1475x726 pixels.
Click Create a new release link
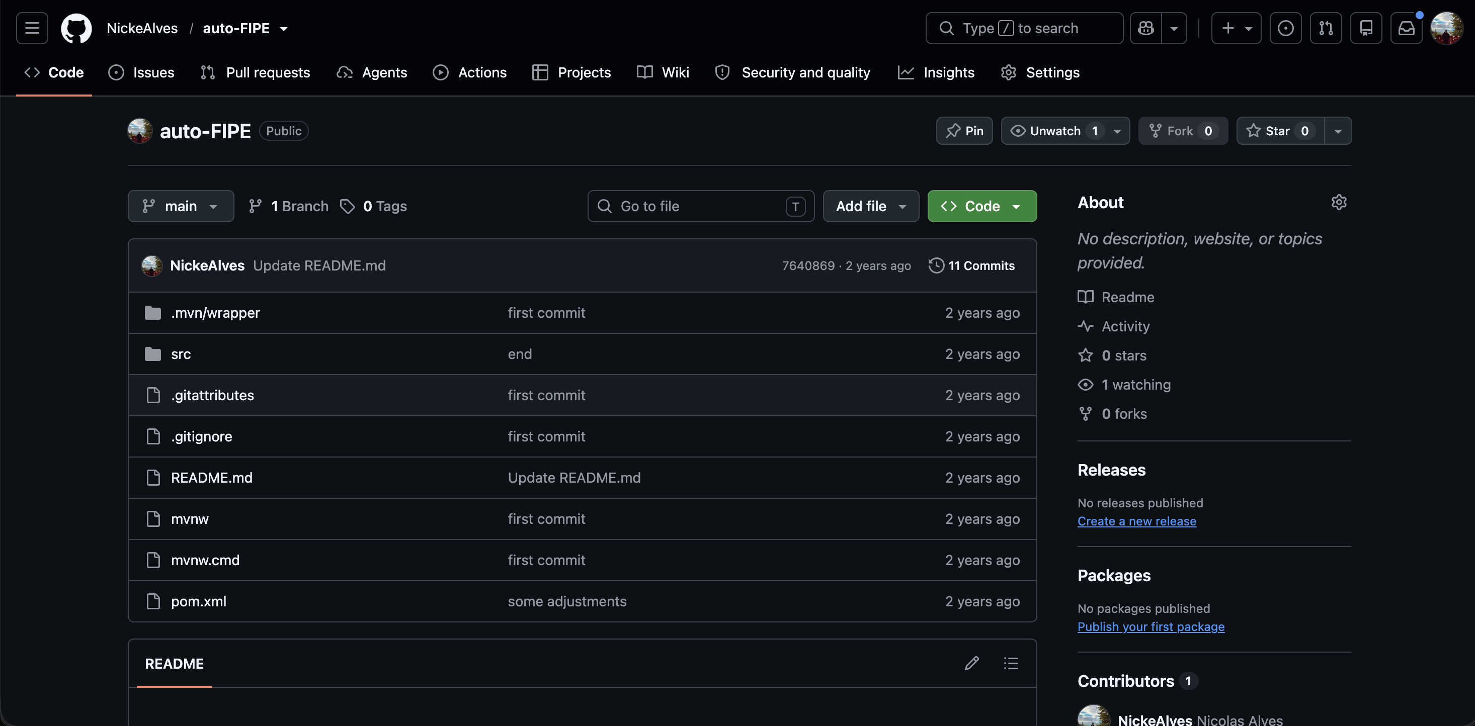[1136, 521]
